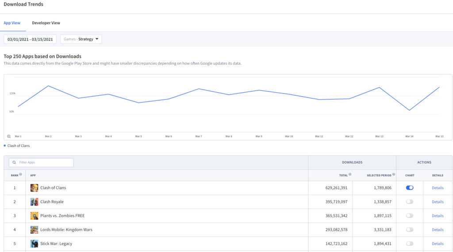Click the Mar 14 data point on chart

pos(409,110)
